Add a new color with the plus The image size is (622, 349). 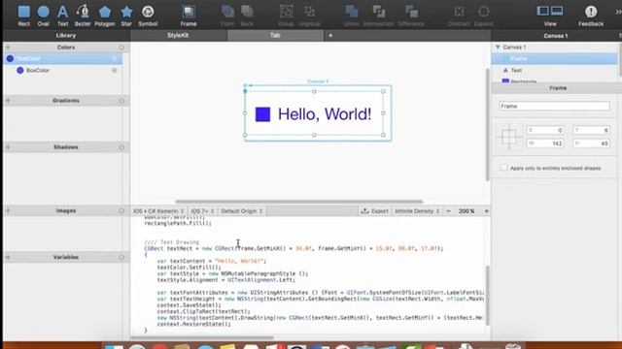(8, 48)
